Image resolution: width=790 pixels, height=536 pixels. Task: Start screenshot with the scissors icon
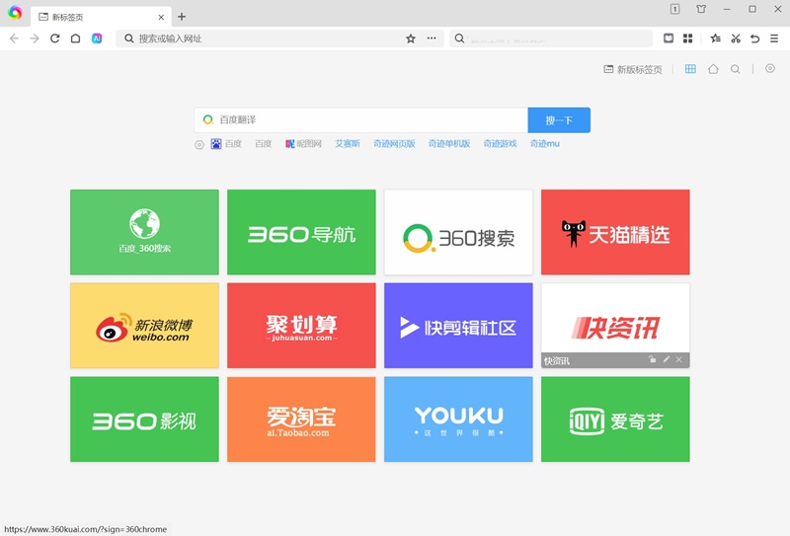point(736,38)
